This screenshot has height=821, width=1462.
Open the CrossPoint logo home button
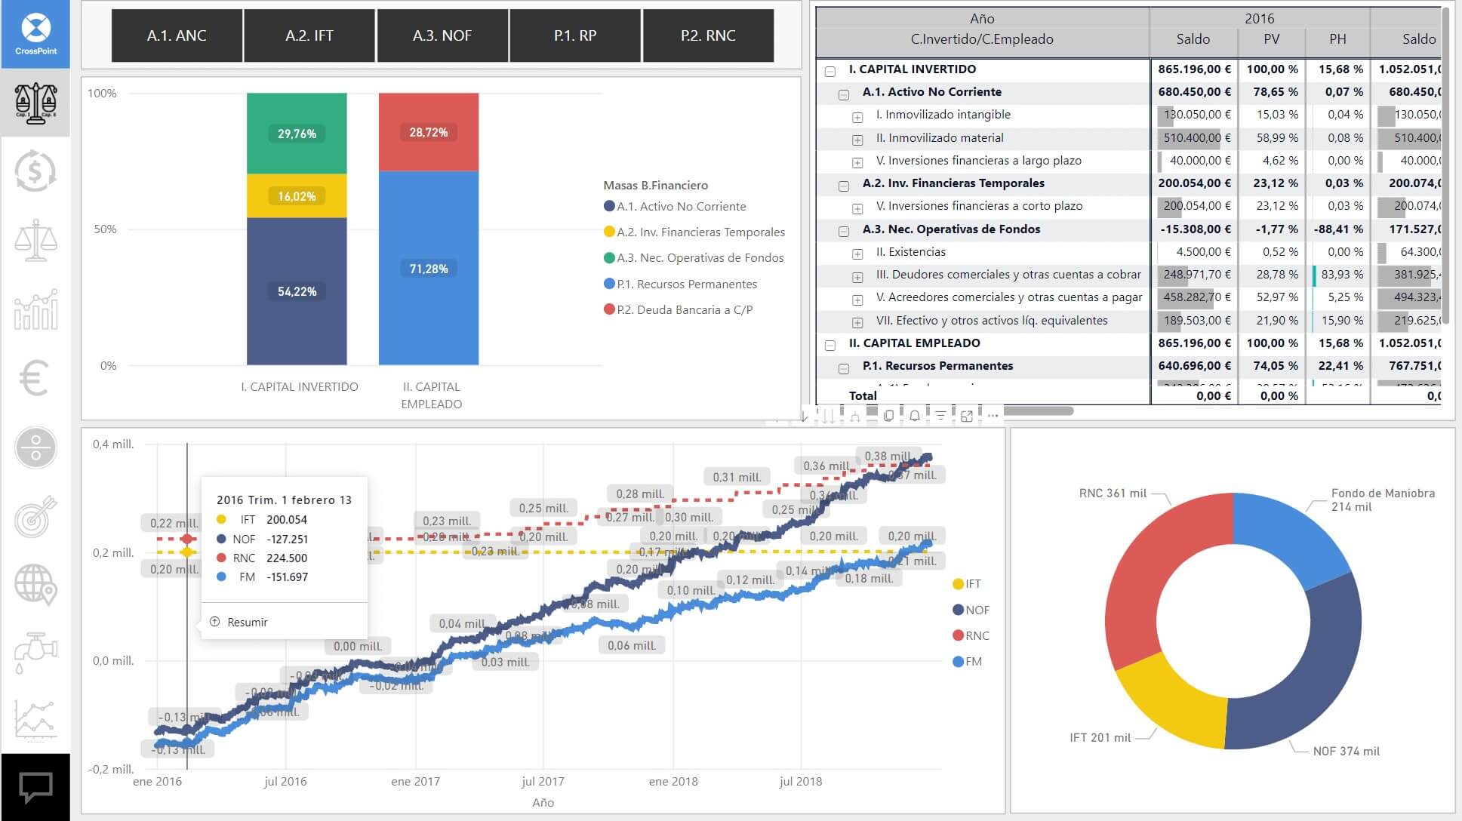point(35,34)
